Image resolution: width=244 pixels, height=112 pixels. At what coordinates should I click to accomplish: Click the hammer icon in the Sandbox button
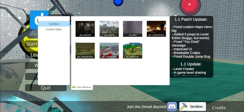(x=184, y=107)
